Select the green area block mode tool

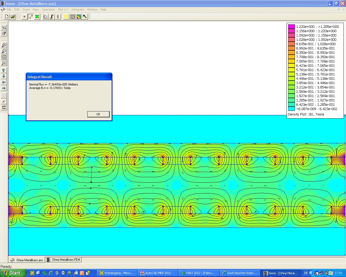point(37,17)
